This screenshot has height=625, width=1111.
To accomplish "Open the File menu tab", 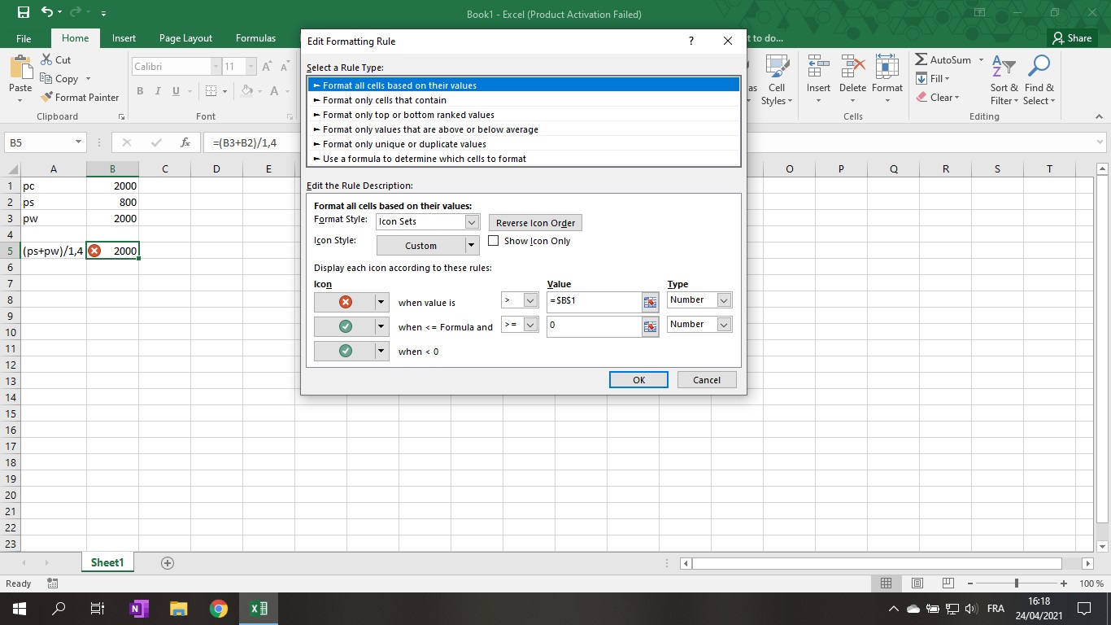I will pos(24,38).
